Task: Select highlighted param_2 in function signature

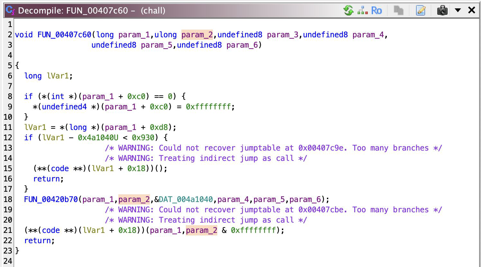Action: click(x=197, y=35)
